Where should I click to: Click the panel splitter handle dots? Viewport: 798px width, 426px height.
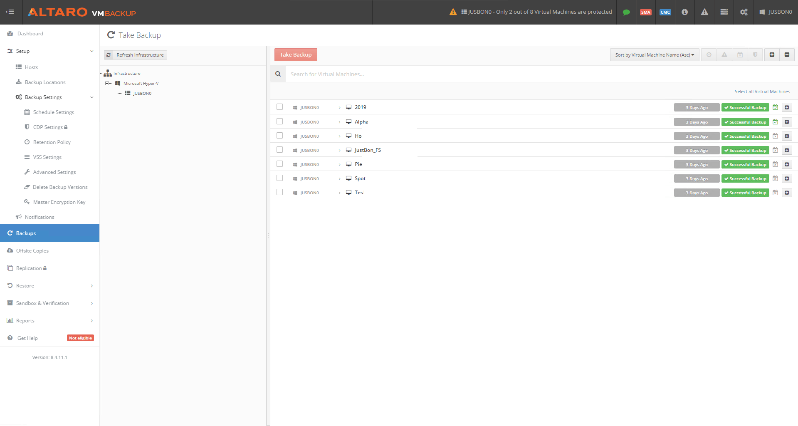coord(268,235)
